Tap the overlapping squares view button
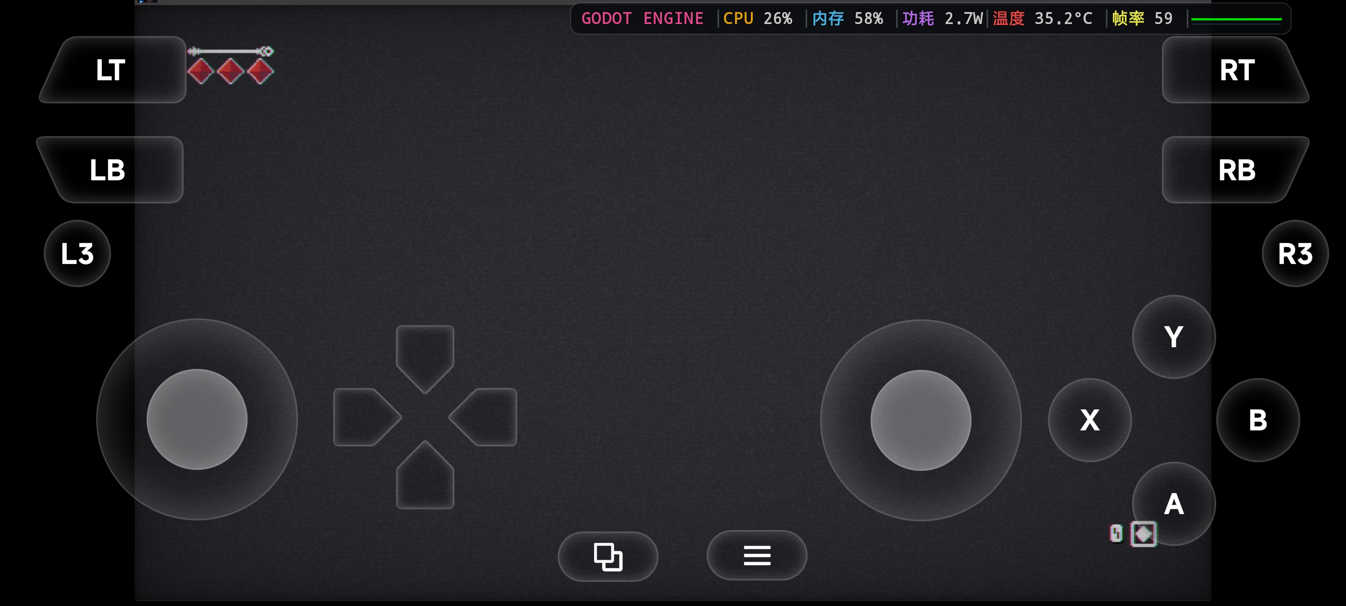 pyautogui.click(x=608, y=556)
